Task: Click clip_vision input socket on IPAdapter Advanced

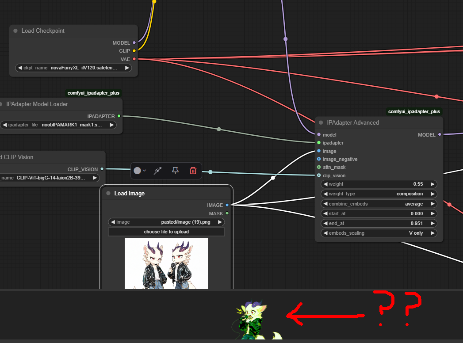Action: pos(319,175)
